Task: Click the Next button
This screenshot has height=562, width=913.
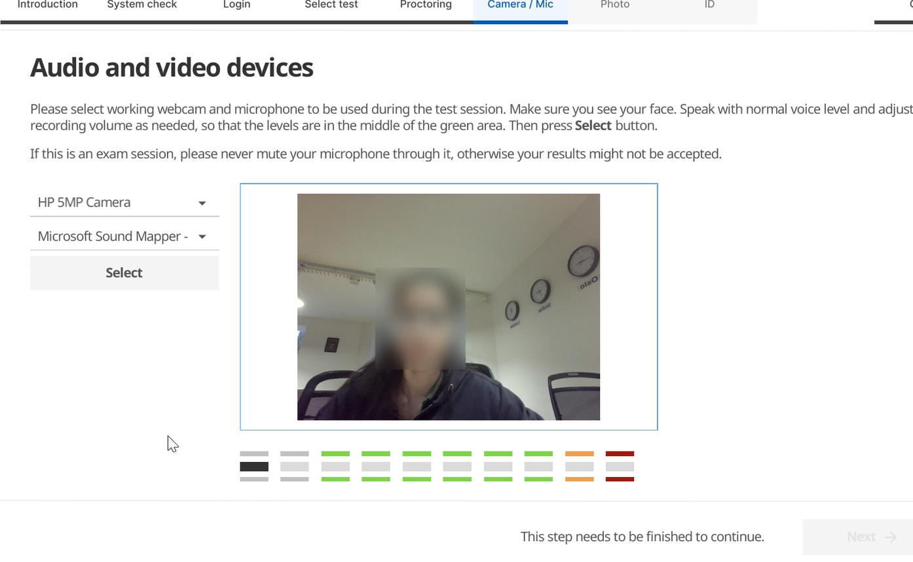Action: click(x=858, y=537)
